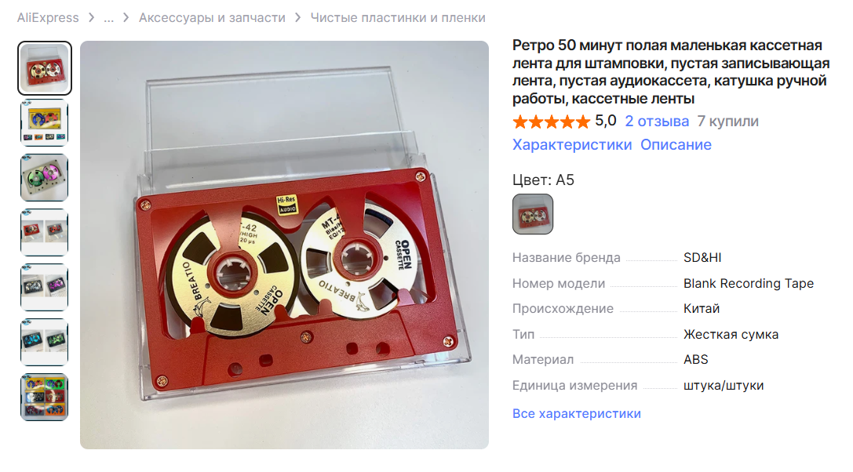
Task: Open the 'Аксессуары и запчасти' breadcrumb category
Action: [x=212, y=17]
